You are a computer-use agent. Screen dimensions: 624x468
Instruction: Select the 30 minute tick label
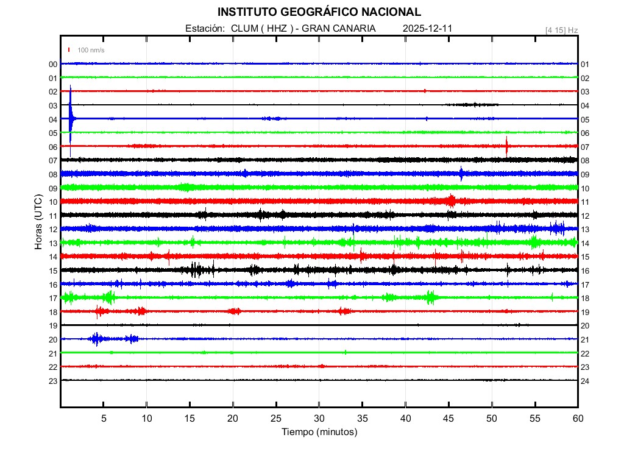coord(319,418)
